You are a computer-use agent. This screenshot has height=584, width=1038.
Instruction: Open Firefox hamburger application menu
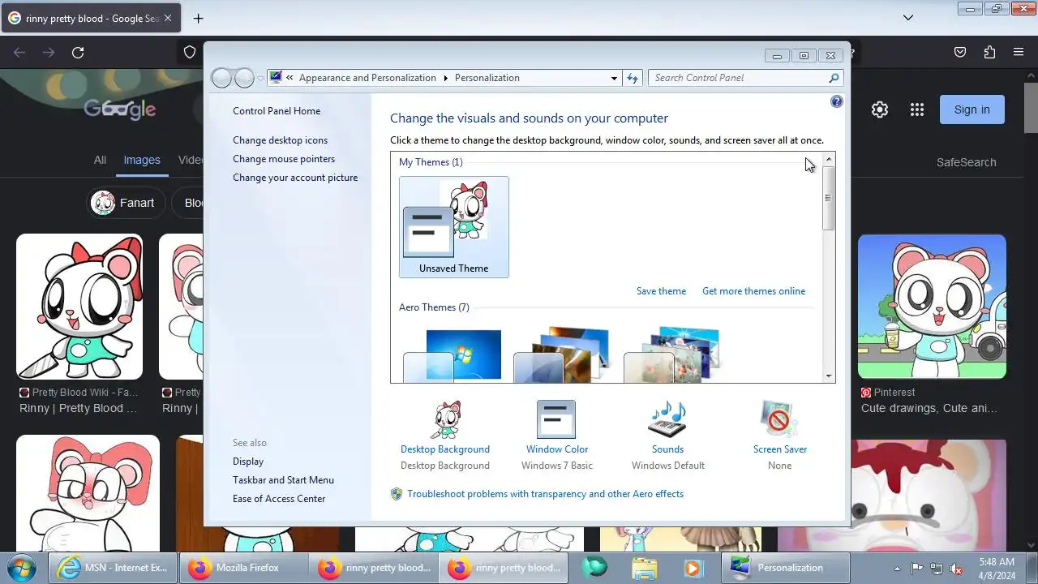click(1019, 52)
